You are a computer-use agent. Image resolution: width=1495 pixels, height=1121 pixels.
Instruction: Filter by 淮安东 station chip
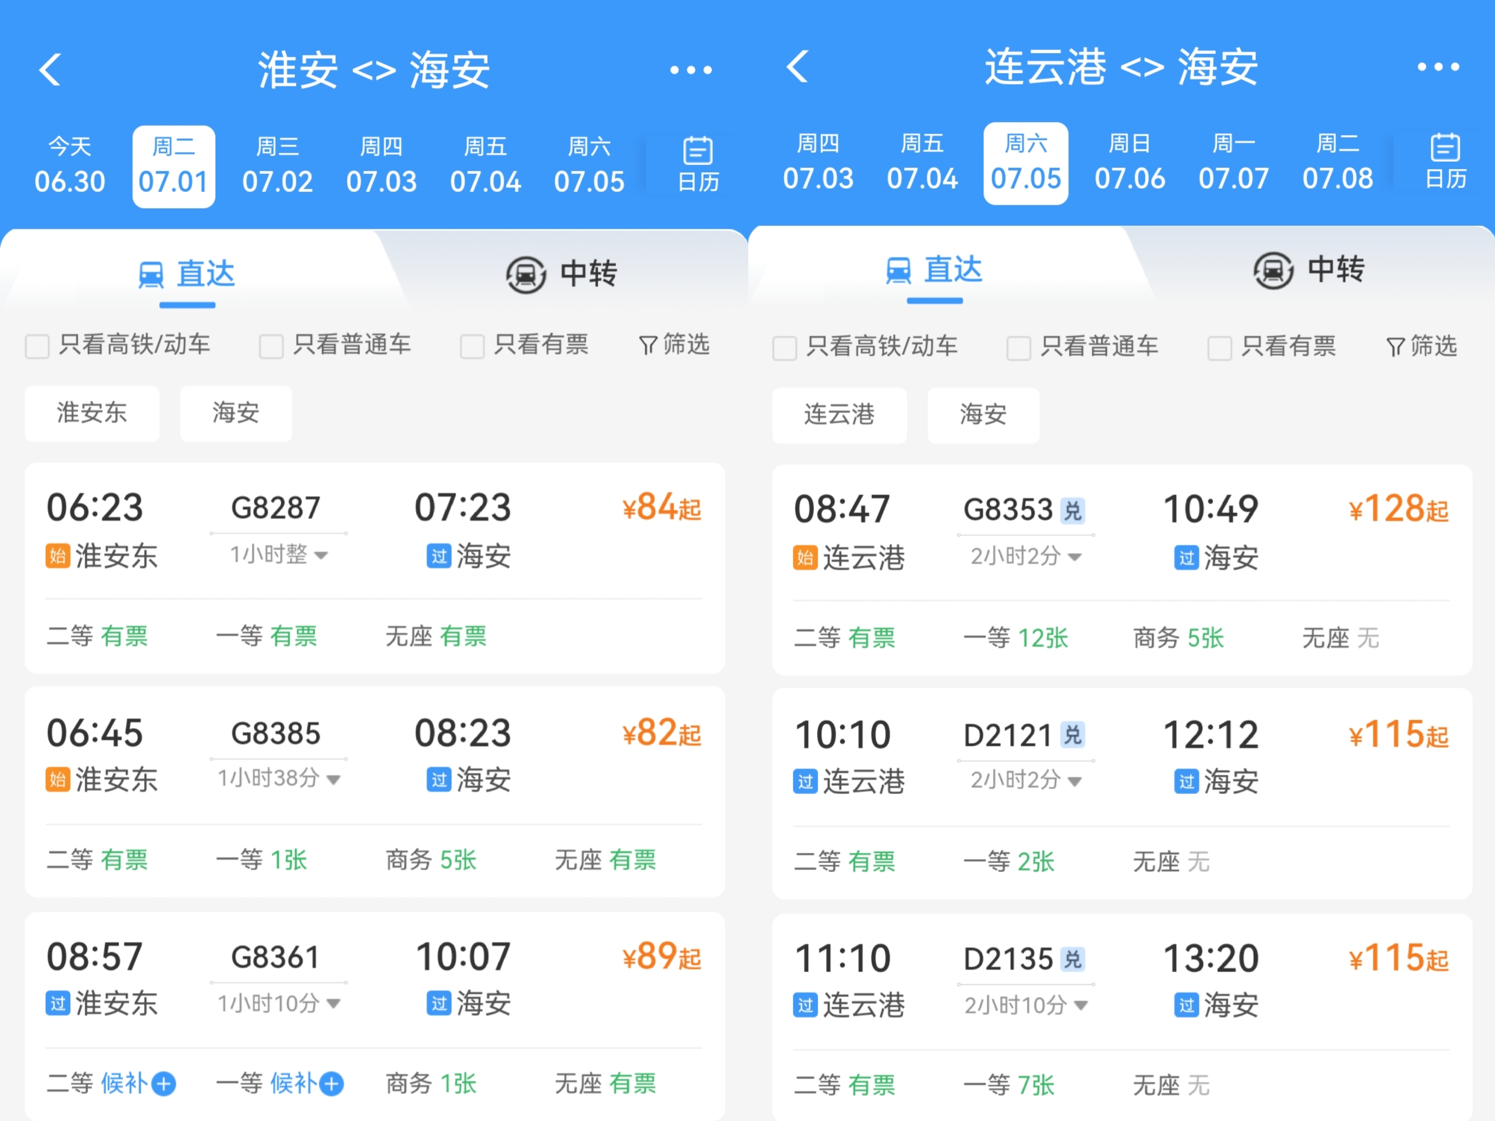point(92,413)
